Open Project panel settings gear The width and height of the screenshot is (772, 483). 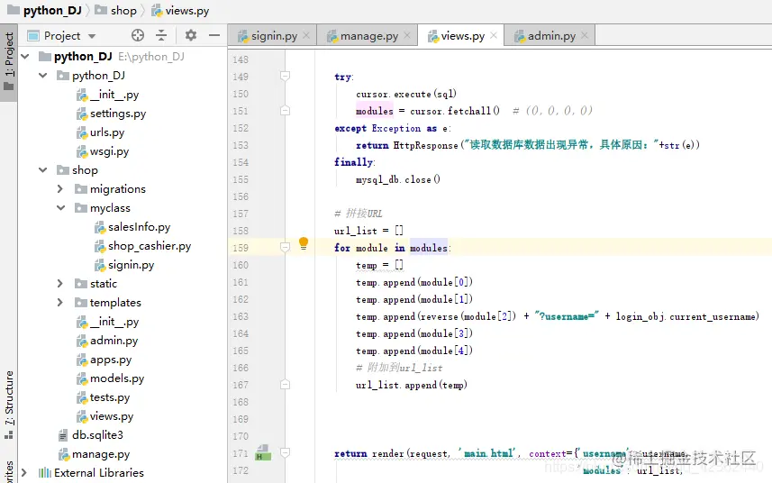(191, 35)
